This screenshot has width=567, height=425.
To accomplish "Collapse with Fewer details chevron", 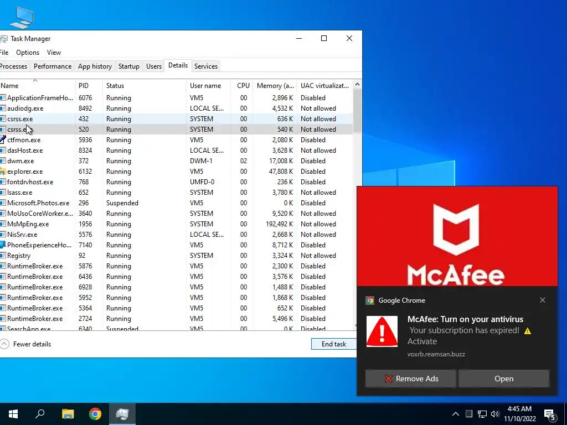I will click(4, 344).
